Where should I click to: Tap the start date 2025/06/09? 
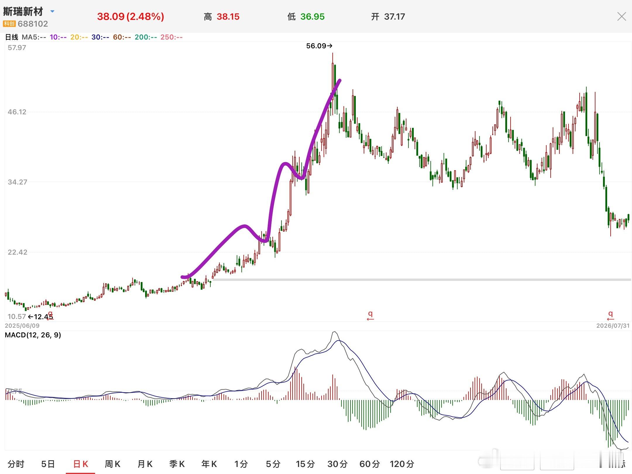(22, 326)
